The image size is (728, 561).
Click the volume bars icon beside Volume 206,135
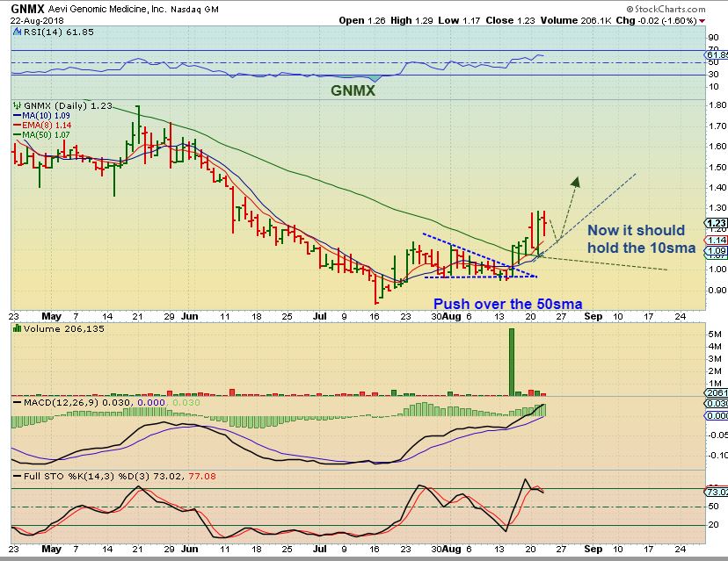coord(18,328)
